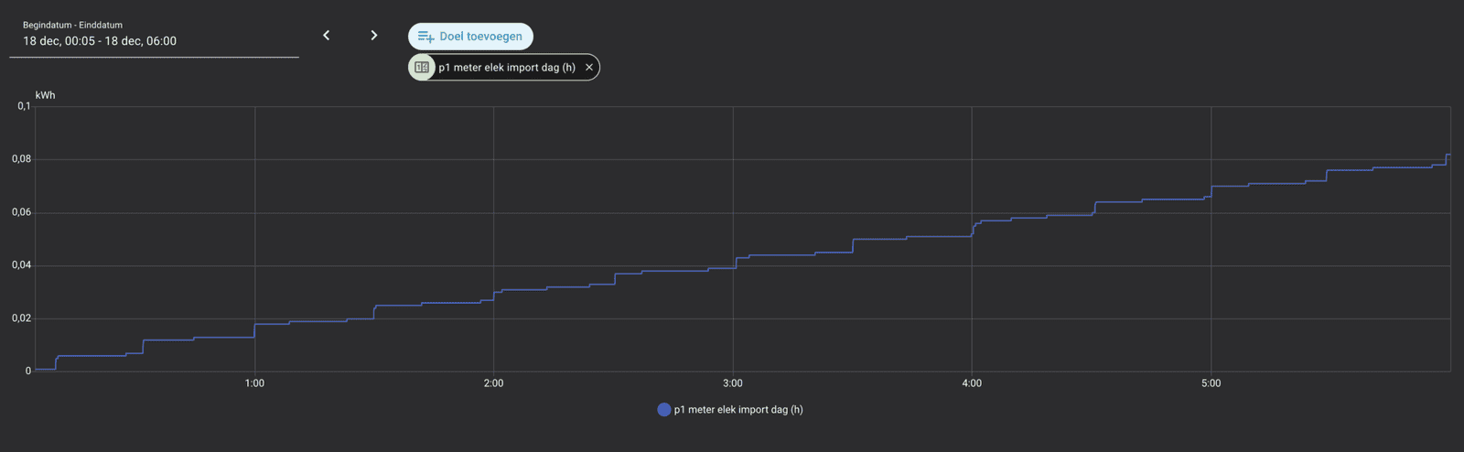The image size is (1464, 452).
Task: Advance to the next date range
Action: coord(373,36)
